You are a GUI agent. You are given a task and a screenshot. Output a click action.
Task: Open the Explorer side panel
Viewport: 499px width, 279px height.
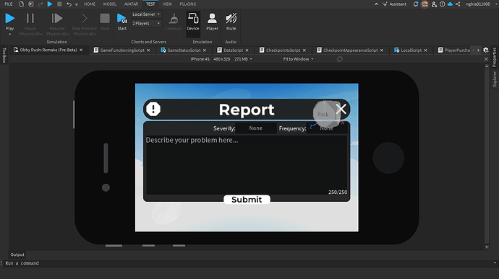click(494, 79)
